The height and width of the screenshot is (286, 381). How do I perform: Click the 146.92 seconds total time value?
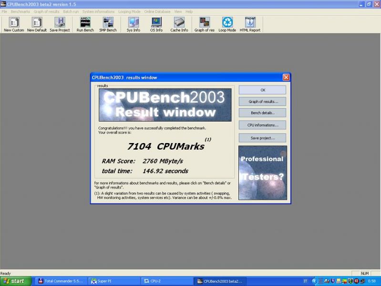pos(165,171)
